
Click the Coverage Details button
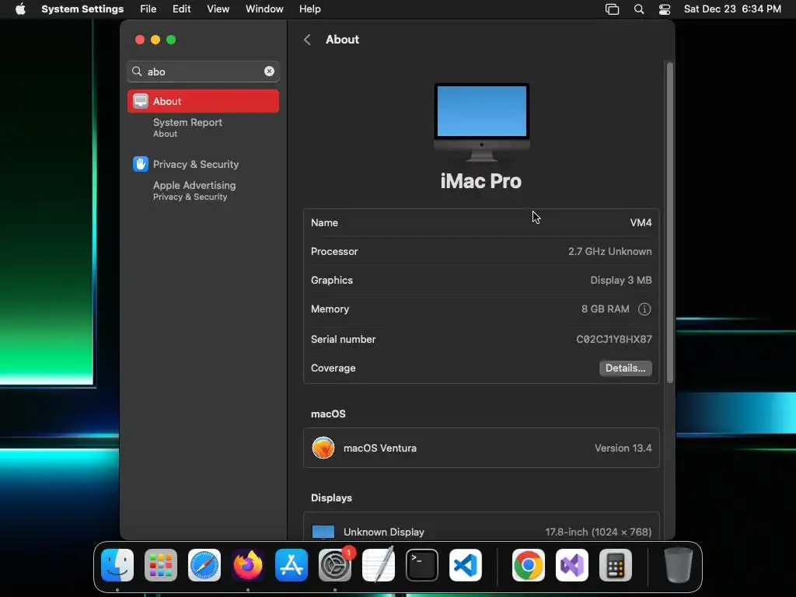pyautogui.click(x=626, y=368)
